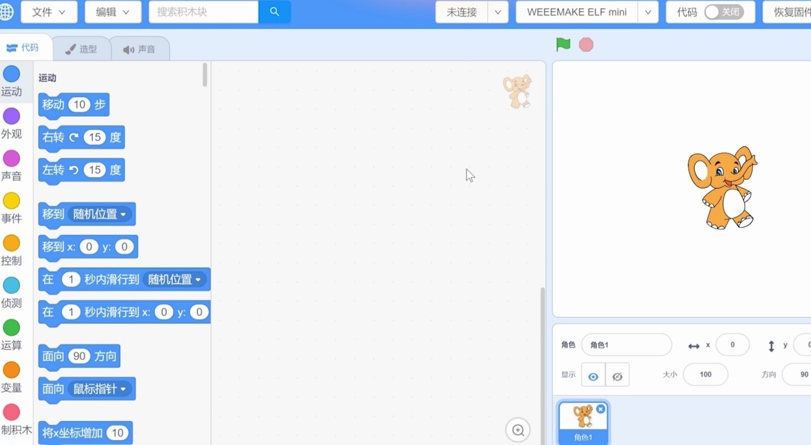This screenshot has height=445, width=811.
Task: Open 鼠标指针 dropdown in 面向 block
Action: [x=100, y=389]
